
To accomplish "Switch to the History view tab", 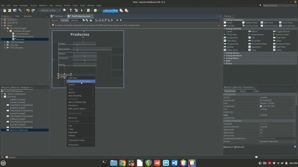I will click(74, 20).
